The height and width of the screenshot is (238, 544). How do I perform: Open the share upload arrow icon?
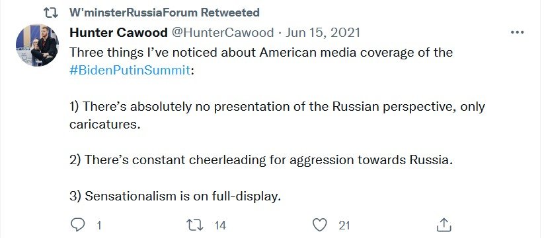[444, 225]
